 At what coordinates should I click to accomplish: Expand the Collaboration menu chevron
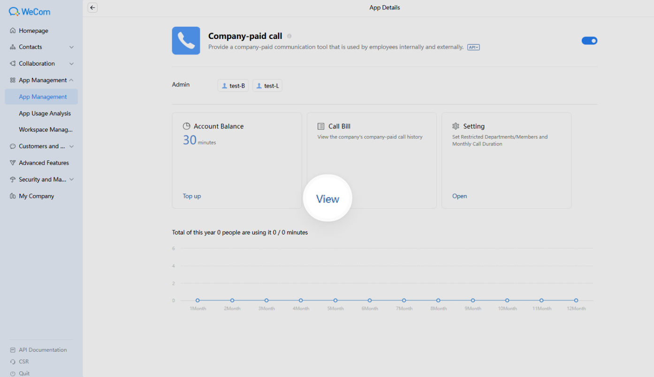pos(71,64)
